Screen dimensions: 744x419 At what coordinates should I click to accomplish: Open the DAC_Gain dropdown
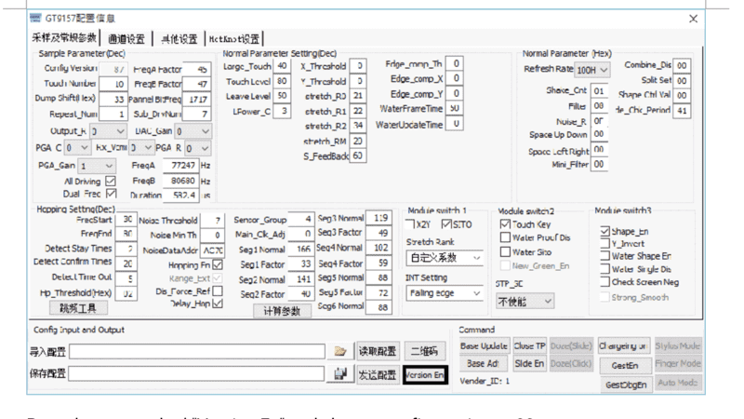(x=193, y=131)
